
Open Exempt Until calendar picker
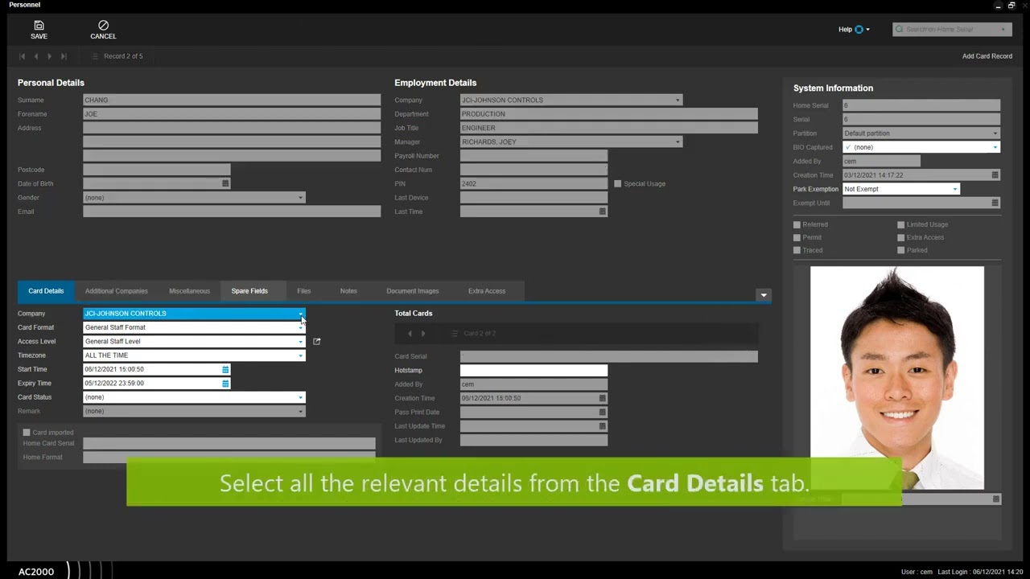click(995, 203)
